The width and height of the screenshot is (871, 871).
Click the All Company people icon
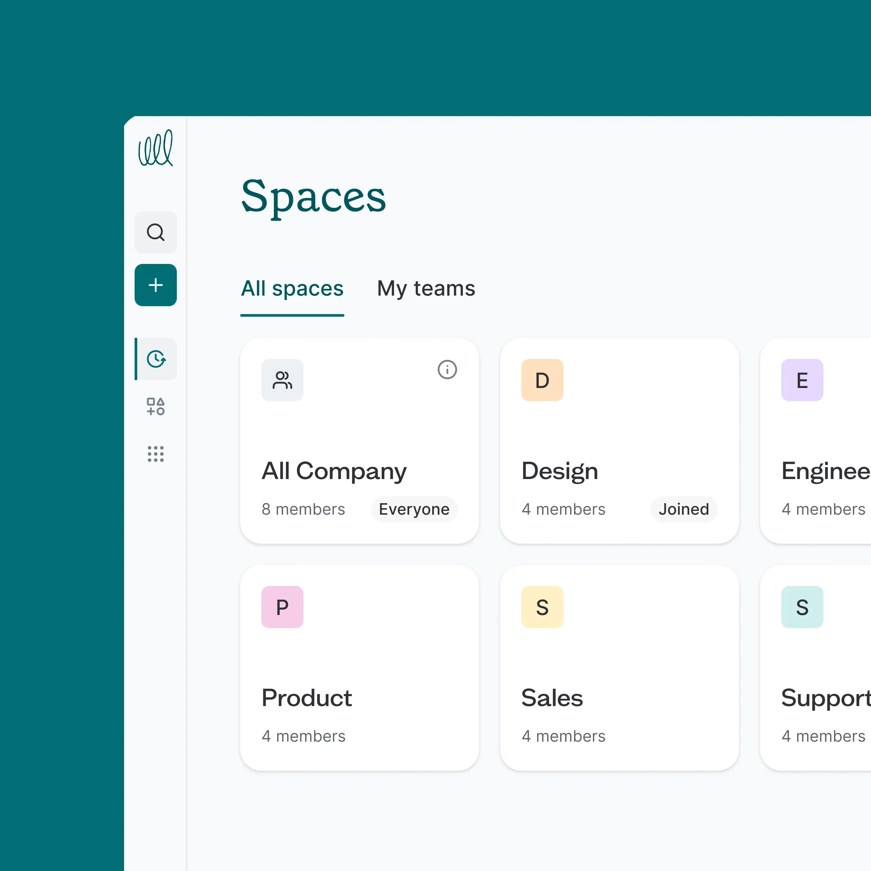point(282,380)
